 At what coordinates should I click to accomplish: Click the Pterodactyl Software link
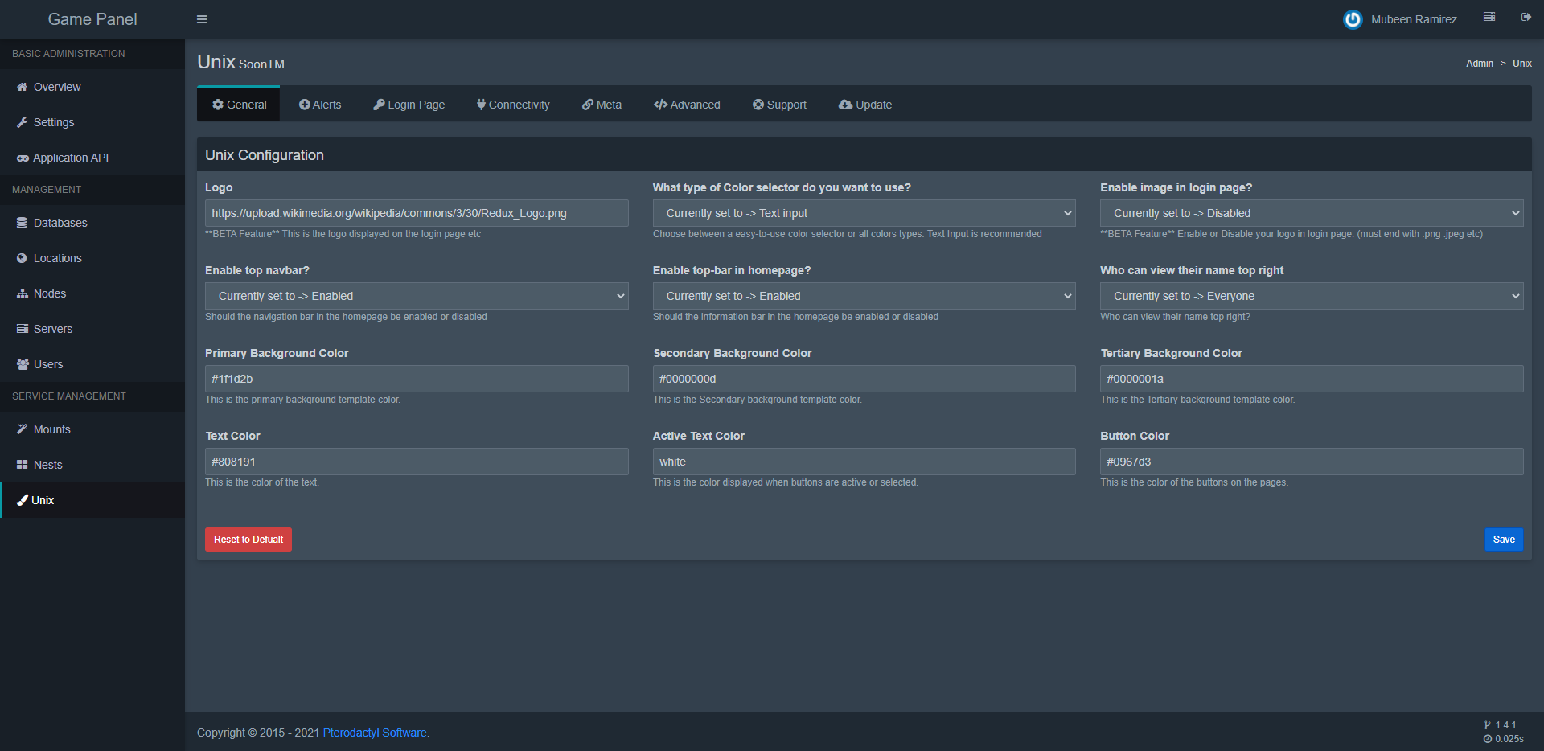click(x=375, y=733)
